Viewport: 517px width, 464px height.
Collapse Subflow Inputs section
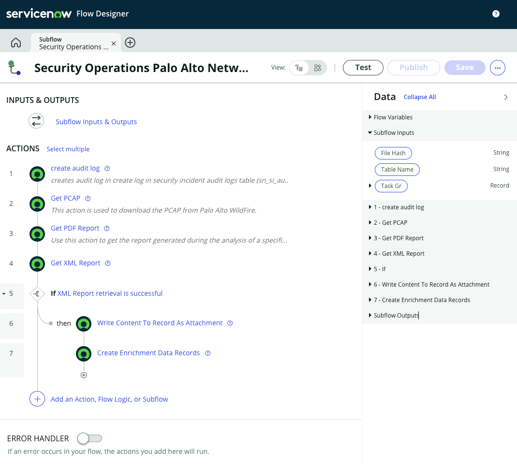click(x=370, y=132)
